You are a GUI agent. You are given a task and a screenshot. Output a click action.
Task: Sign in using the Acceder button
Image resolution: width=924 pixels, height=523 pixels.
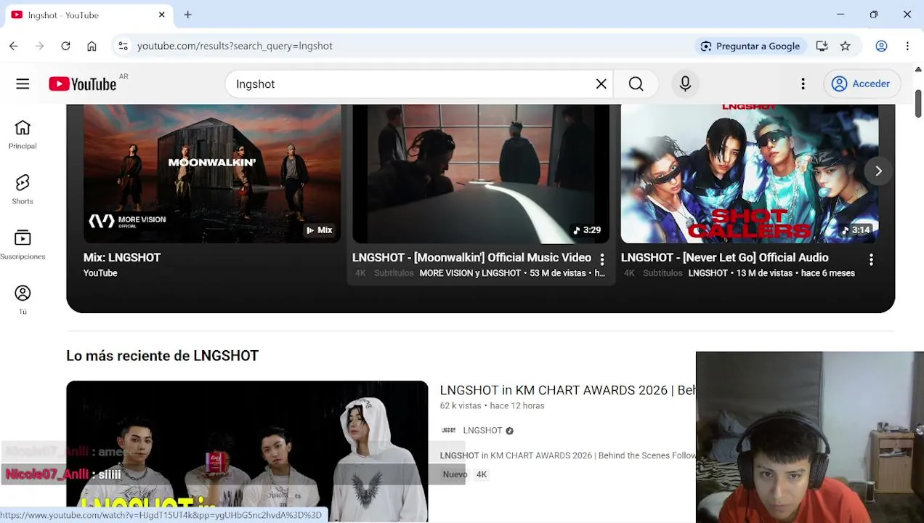pos(862,84)
